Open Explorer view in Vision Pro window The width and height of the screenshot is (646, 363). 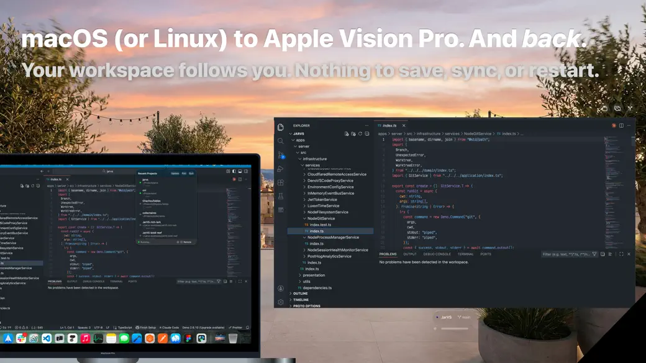pos(281,127)
